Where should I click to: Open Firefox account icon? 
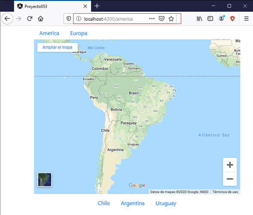tap(222, 18)
